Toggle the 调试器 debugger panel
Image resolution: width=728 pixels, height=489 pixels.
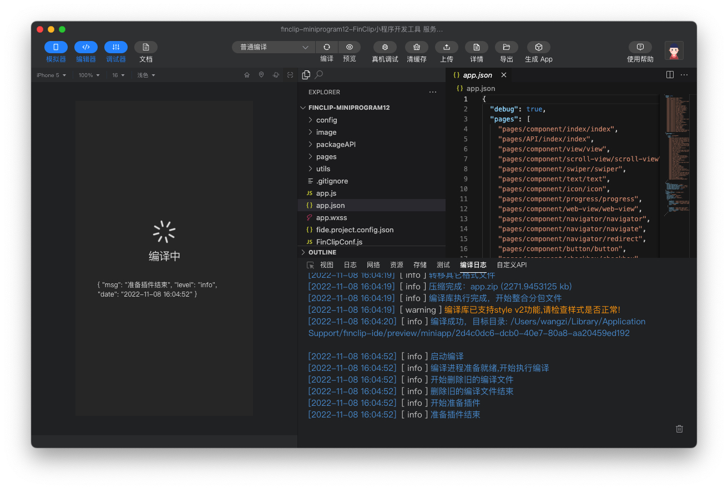[116, 48]
